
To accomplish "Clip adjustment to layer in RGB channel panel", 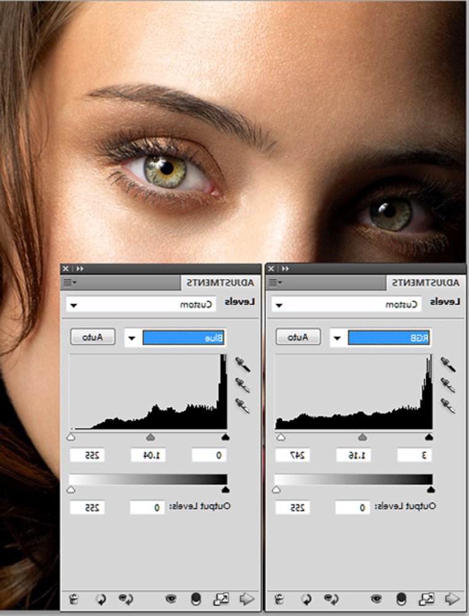I will (x=401, y=599).
